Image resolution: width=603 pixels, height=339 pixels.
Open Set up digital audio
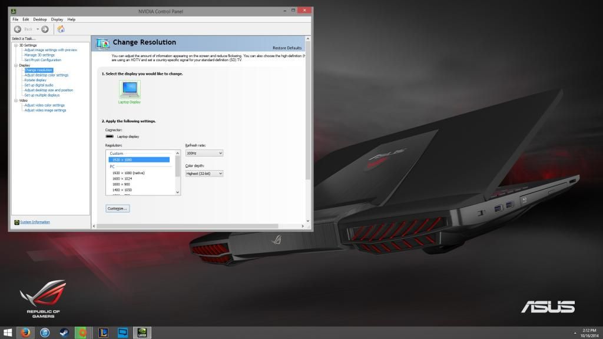pyautogui.click(x=39, y=85)
